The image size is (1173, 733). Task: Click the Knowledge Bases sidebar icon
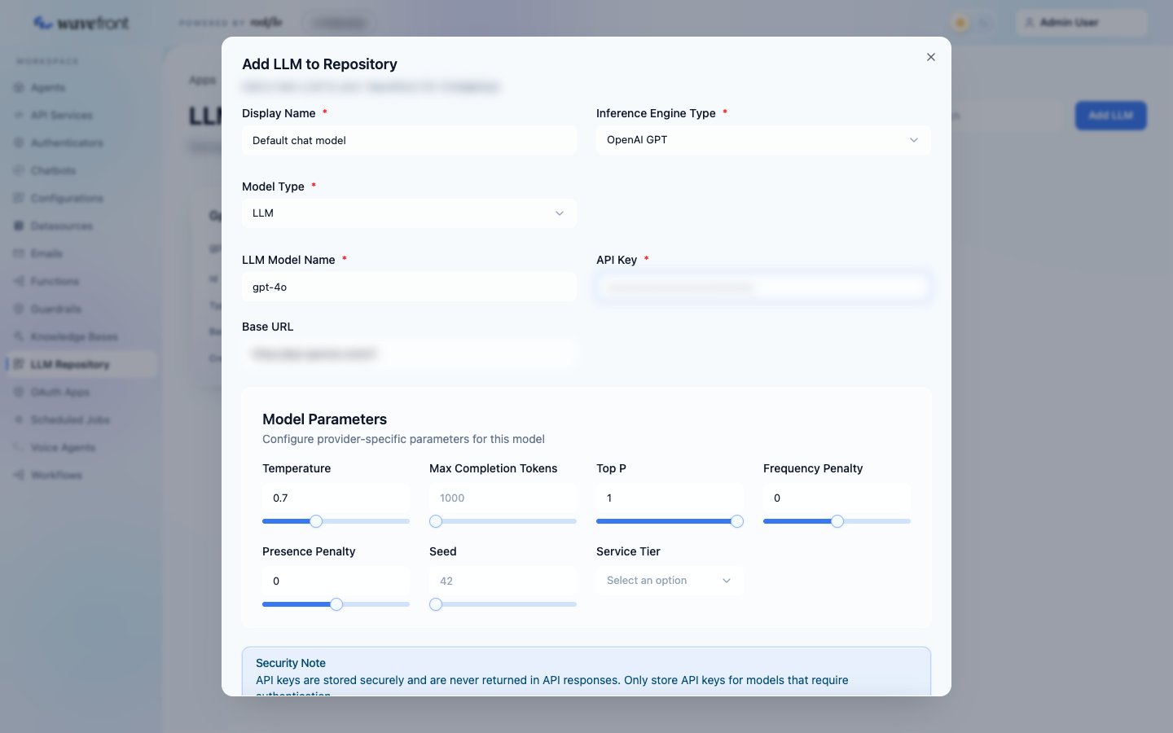[19, 336]
